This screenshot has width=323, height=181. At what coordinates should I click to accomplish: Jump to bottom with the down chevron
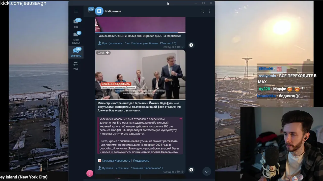(x=207, y=172)
